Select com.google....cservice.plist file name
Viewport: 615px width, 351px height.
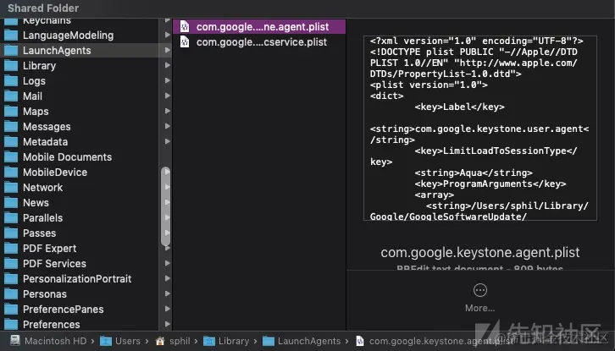pyautogui.click(x=262, y=42)
